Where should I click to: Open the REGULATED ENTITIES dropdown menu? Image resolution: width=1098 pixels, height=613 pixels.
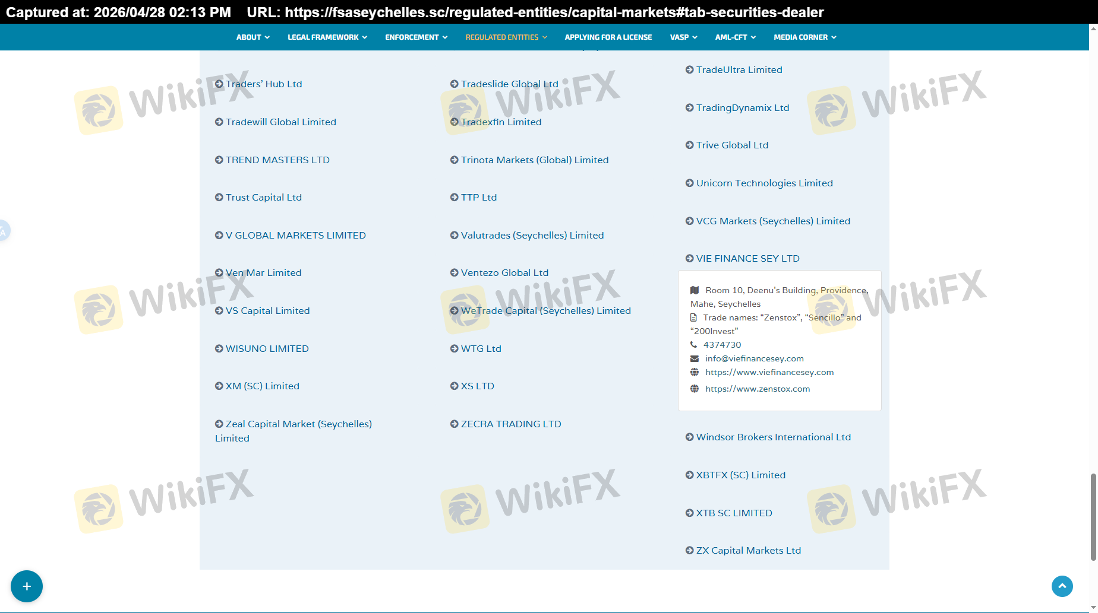point(506,37)
